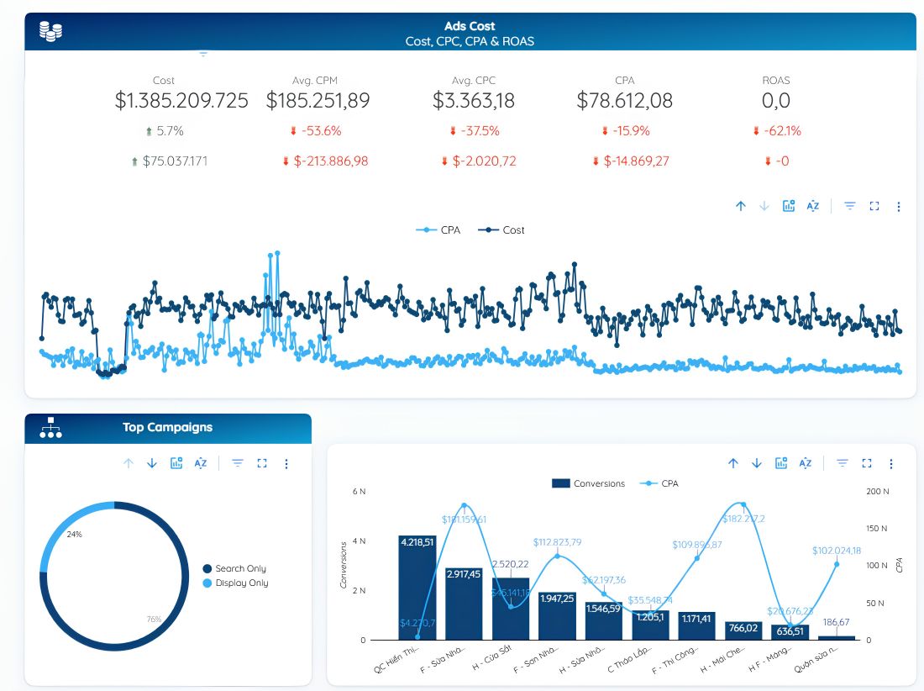This screenshot has width=924, height=691.
Task: Open the three-dot menu on the CPA/Cost line chart
Action: coord(899,206)
